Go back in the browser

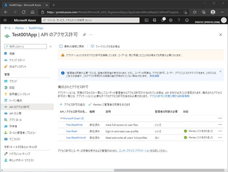[x=6, y=12]
